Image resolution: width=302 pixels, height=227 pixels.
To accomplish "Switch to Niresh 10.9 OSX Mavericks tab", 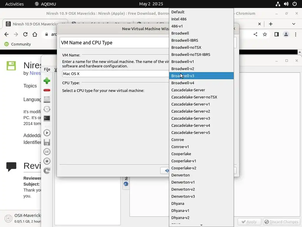I will (x=35, y=24).
